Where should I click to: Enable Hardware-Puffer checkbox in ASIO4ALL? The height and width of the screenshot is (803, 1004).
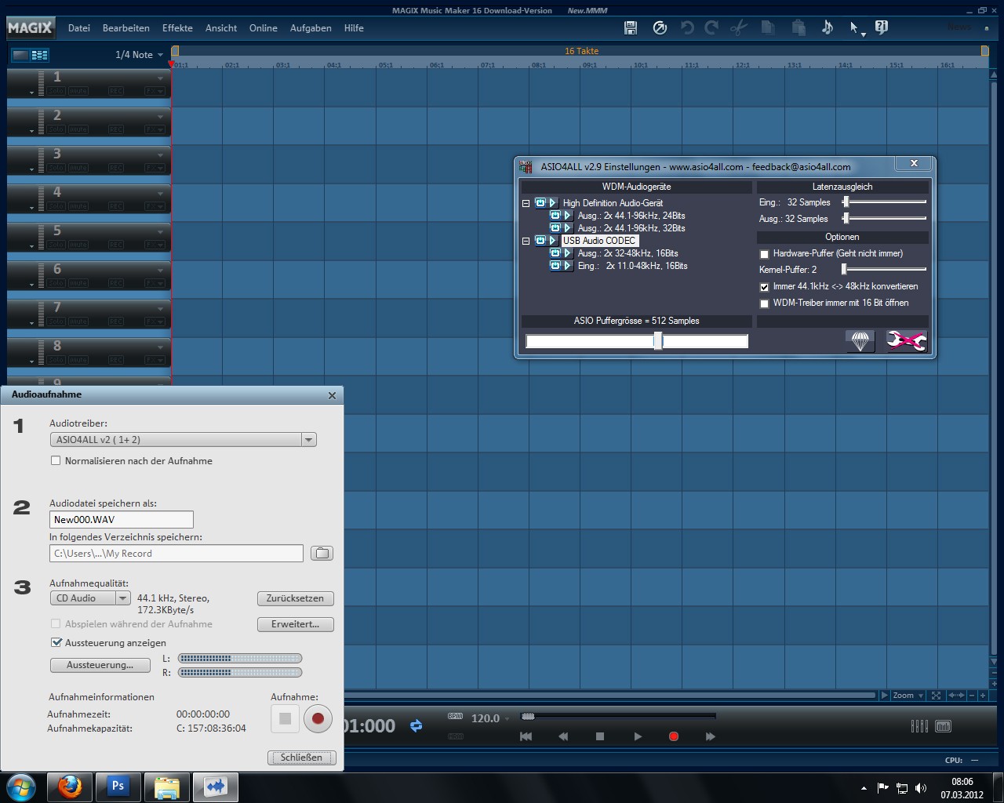coord(765,254)
